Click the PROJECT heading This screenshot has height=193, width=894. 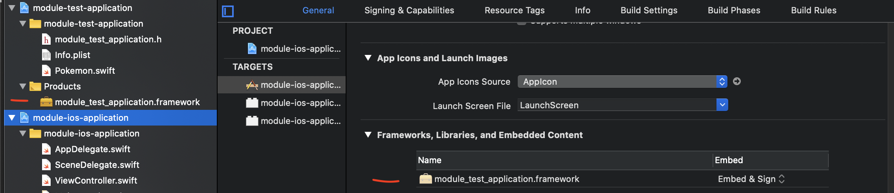click(x=253, y=31)
